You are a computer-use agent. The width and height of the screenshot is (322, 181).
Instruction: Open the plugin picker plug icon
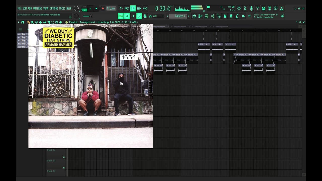(231, 16)
